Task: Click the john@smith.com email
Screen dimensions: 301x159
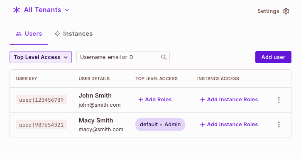Action: (x=100, y=105)
